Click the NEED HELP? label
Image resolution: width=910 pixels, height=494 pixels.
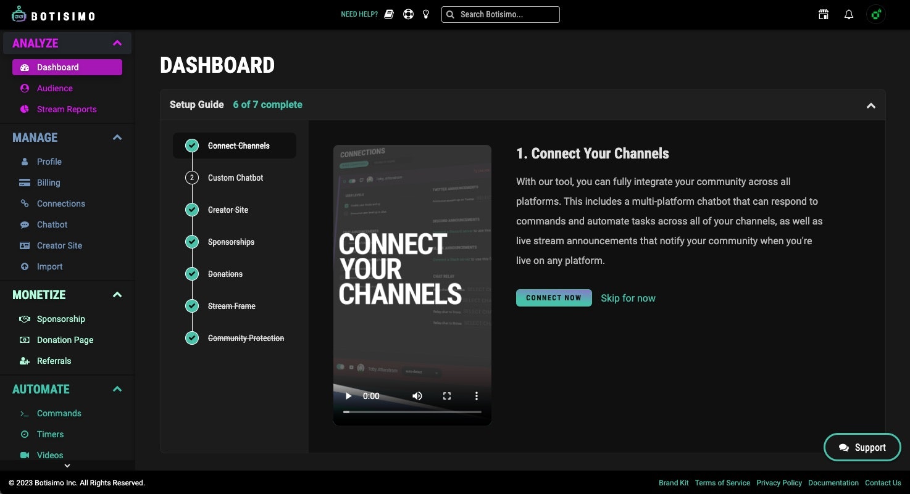point(359,14)
